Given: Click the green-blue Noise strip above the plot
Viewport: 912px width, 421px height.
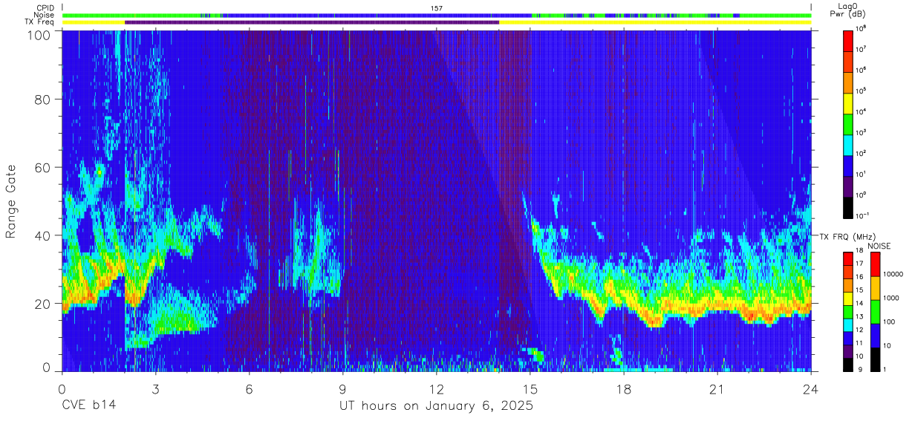Looking at the screenshot, I should coord(437,15).
